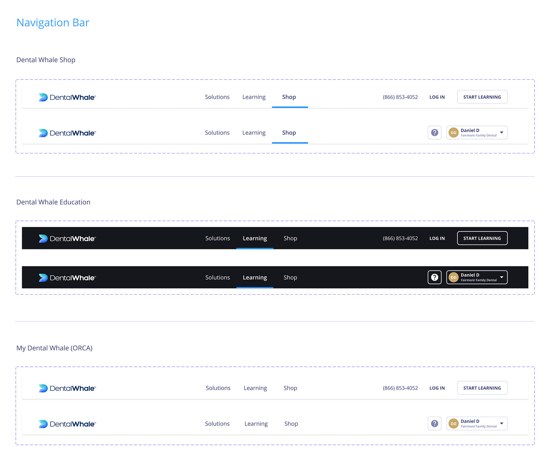The height and width of the screenshot is (470, 550).
Task: Expand Daniel D dropdown in Shop navbar
Action: 502,132
